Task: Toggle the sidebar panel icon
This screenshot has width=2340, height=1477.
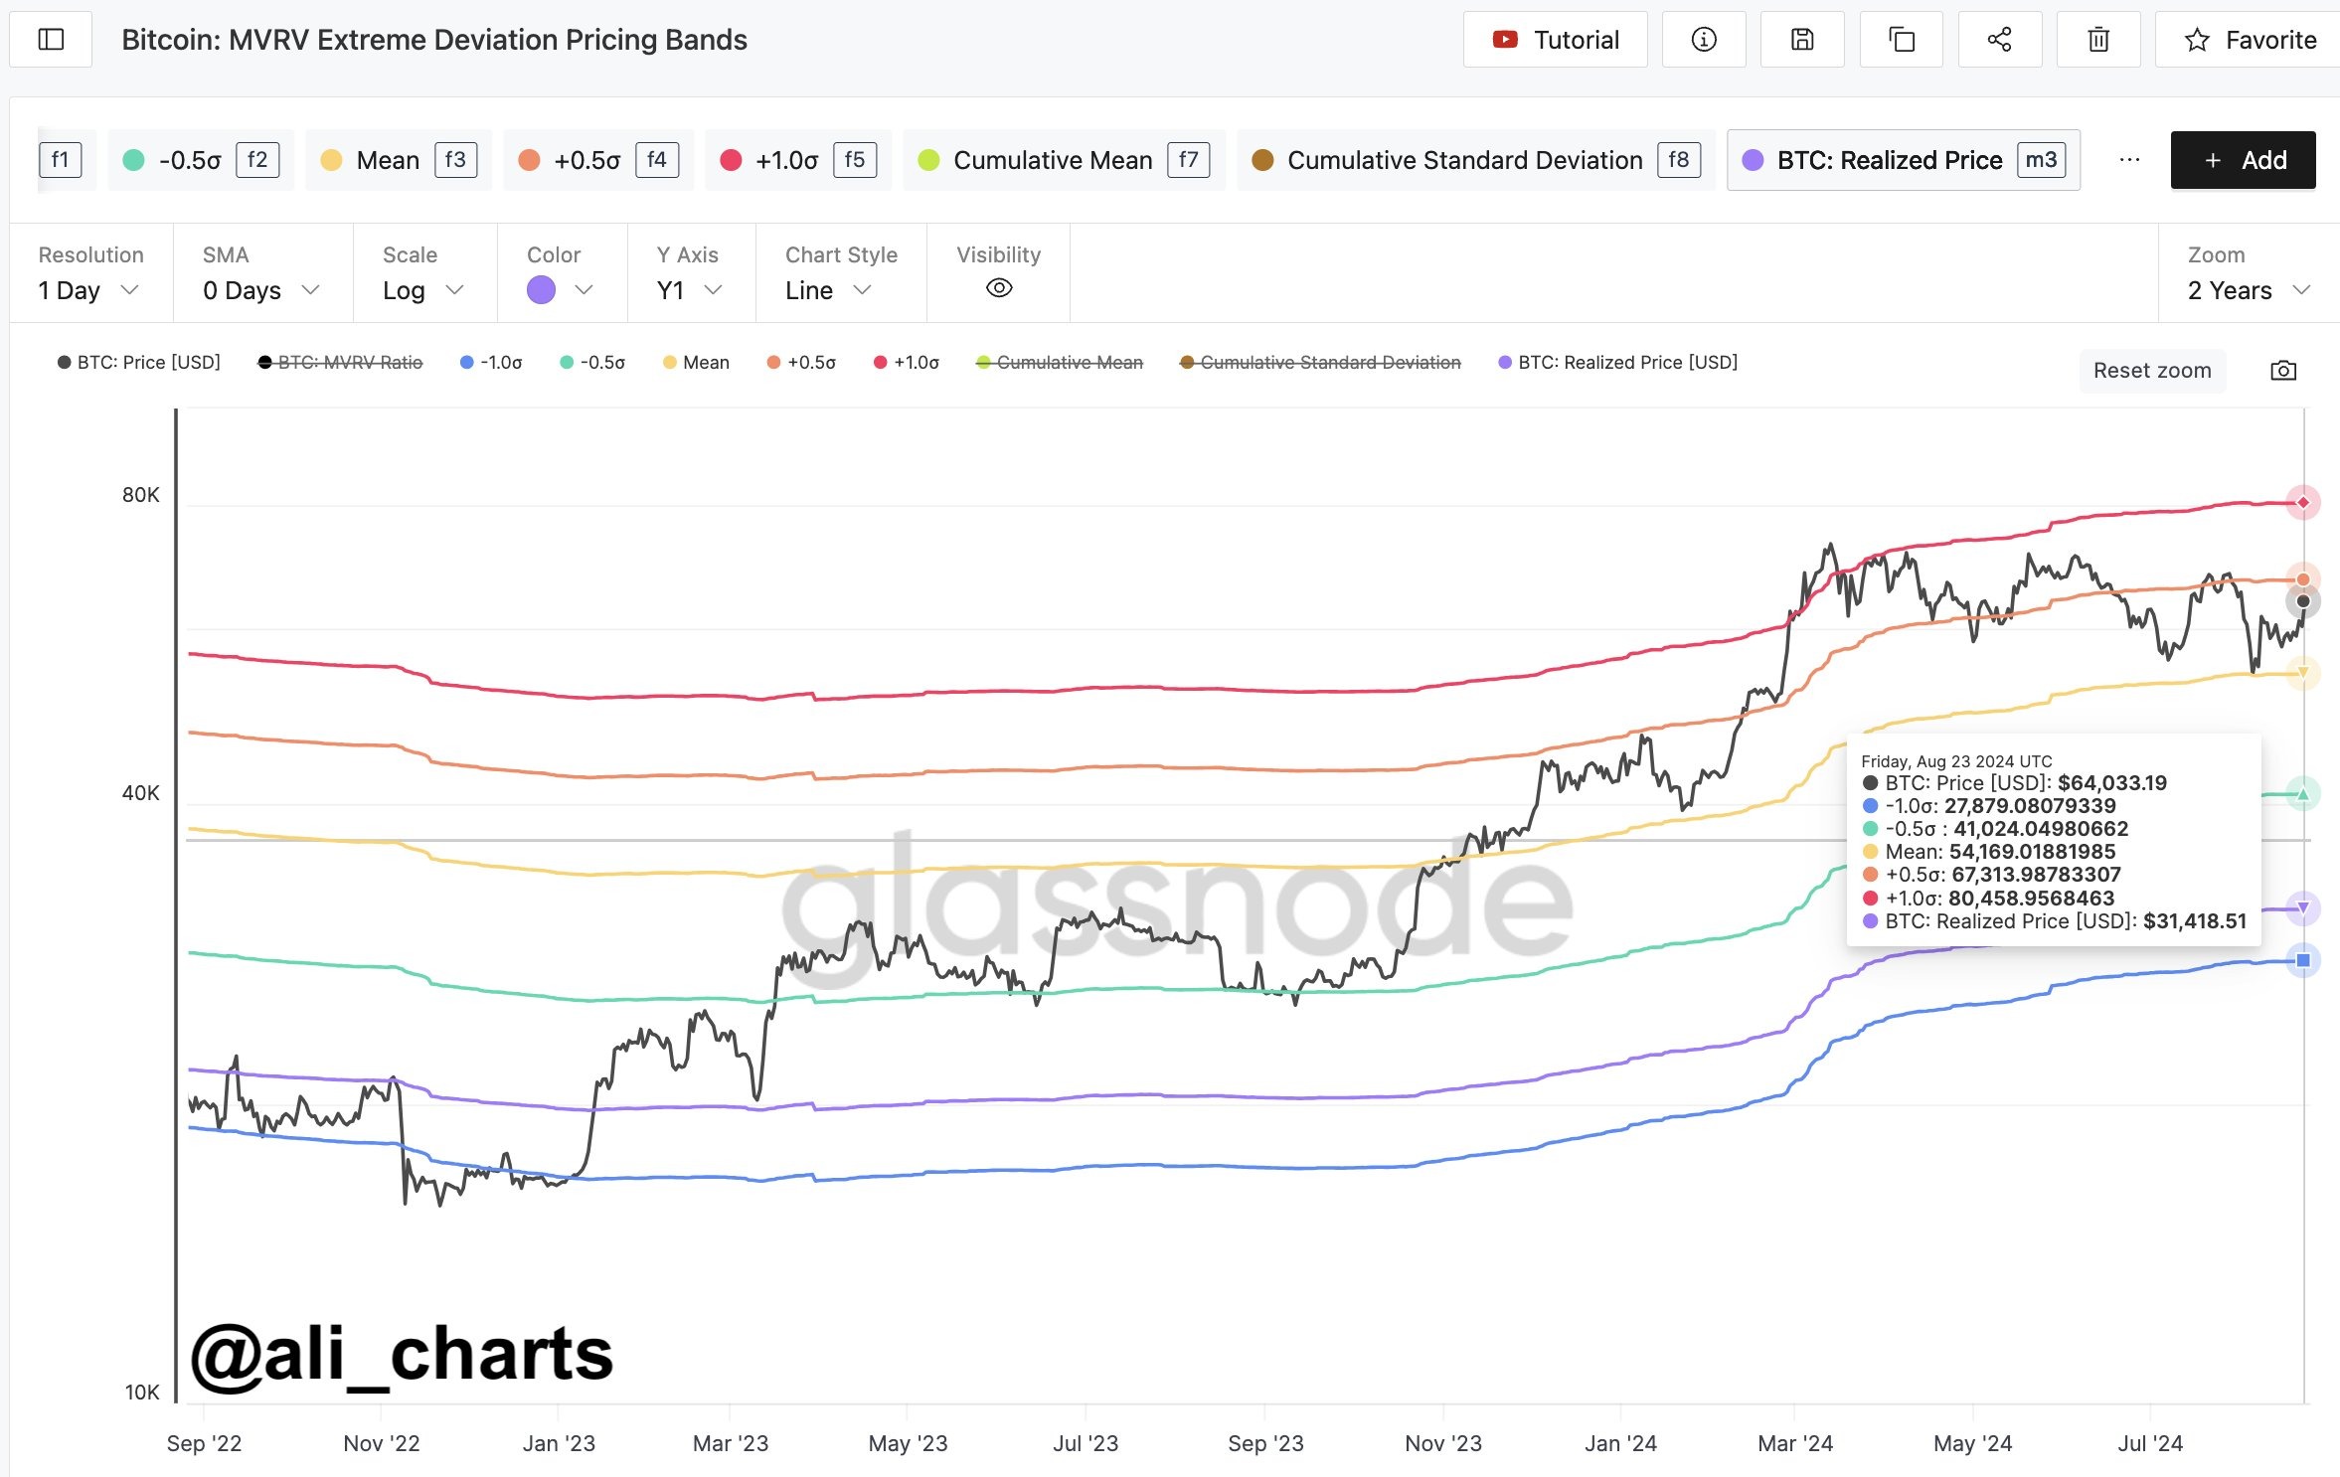Action: [x=51, y=40]
